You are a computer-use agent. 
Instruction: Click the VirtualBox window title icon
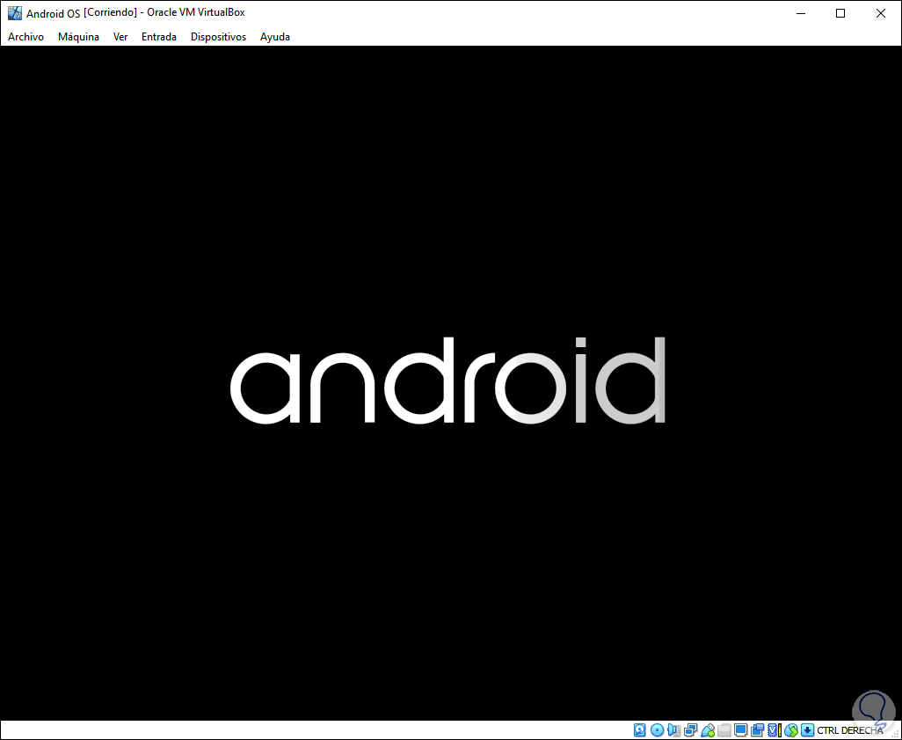[x=14, y=13]
